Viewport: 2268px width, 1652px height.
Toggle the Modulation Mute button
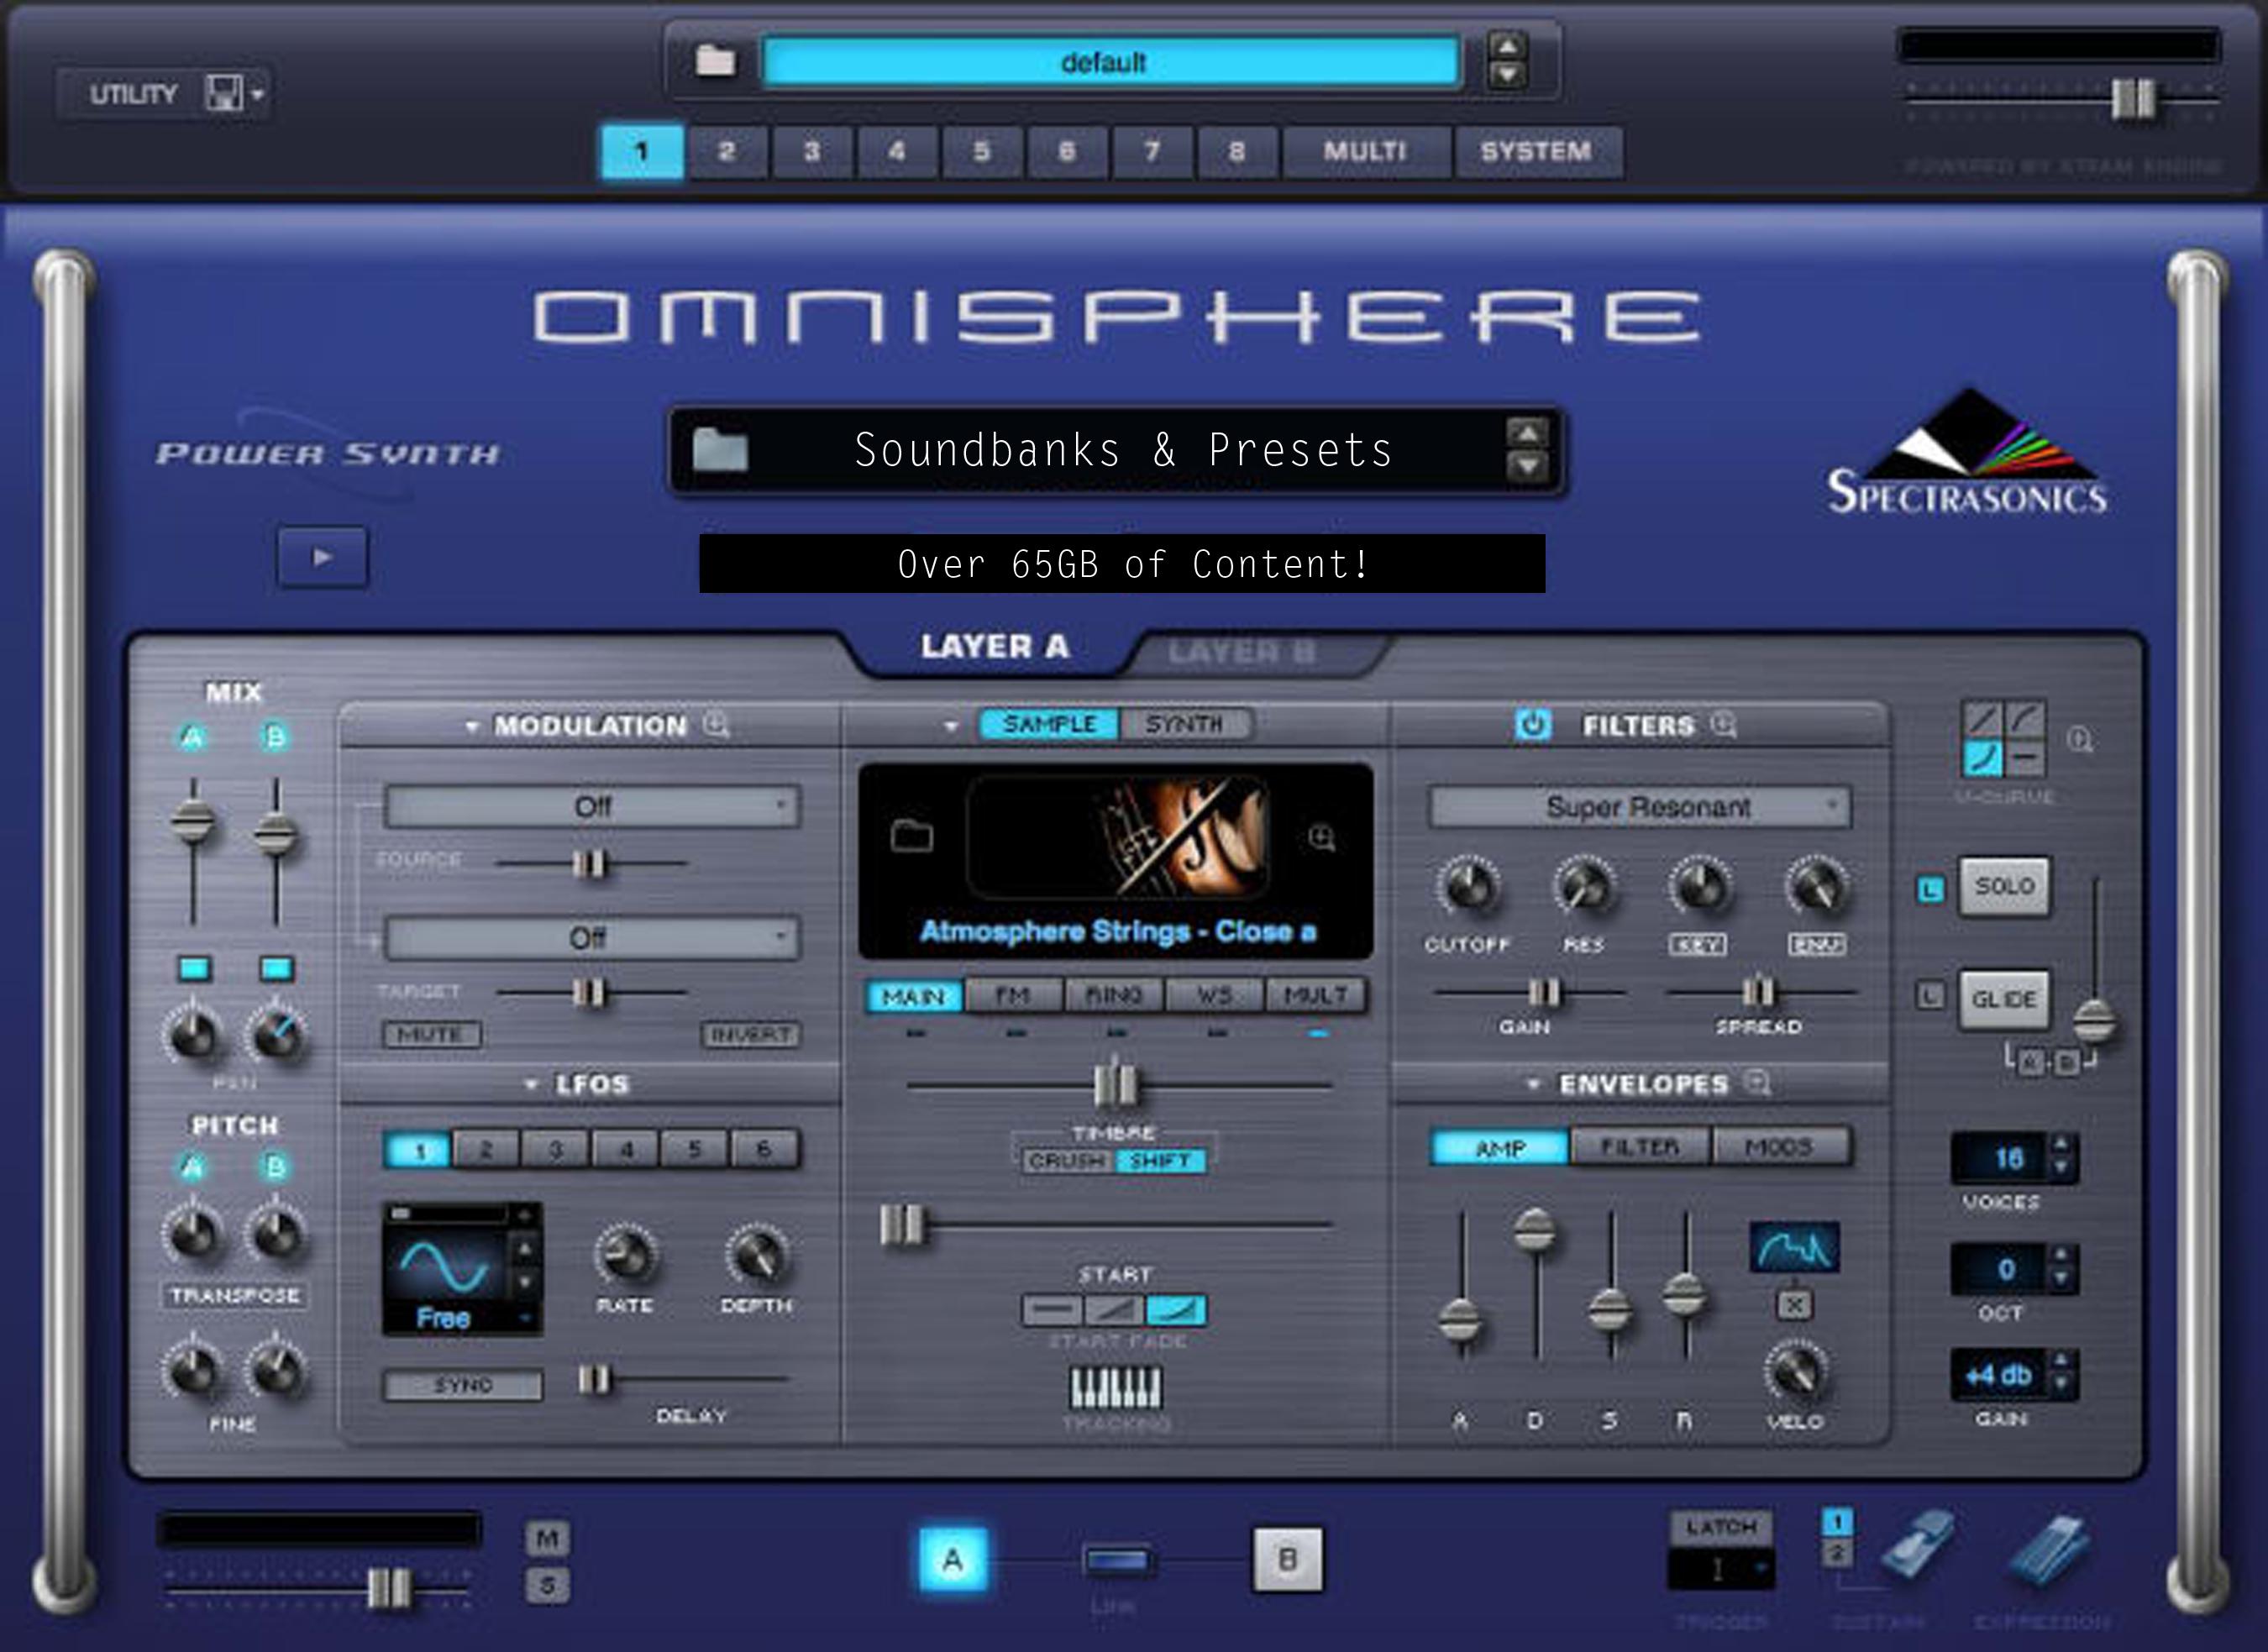pyautogui.click(x=431, y=1034)
